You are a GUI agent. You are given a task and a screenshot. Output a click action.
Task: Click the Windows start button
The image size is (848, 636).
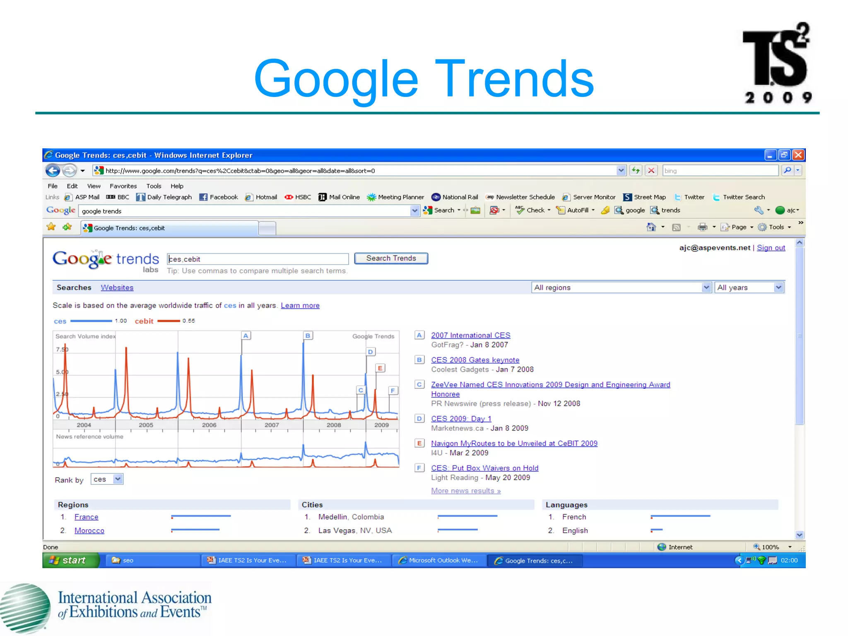(x=71, y=560)
